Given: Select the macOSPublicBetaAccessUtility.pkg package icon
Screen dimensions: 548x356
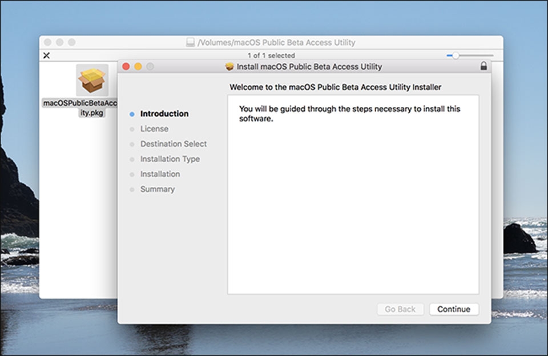Looking at the screenshot, I should click(92, 80).
